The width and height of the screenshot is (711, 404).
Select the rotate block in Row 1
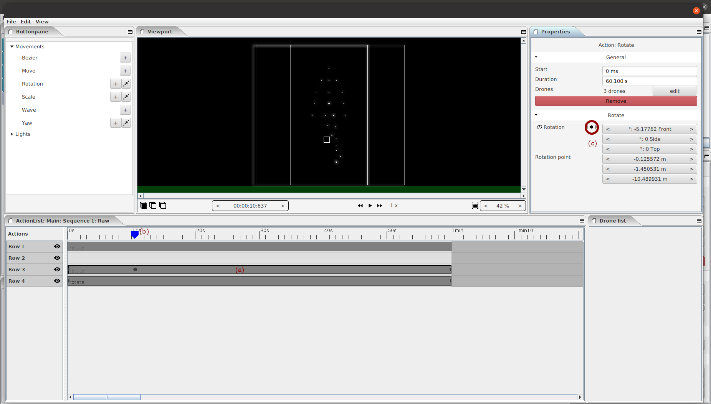260,246
